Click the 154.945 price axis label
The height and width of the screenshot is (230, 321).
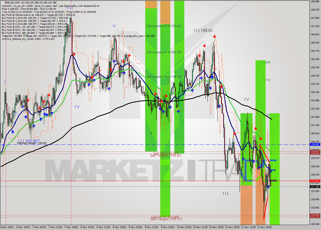click(x=315, y=224)
